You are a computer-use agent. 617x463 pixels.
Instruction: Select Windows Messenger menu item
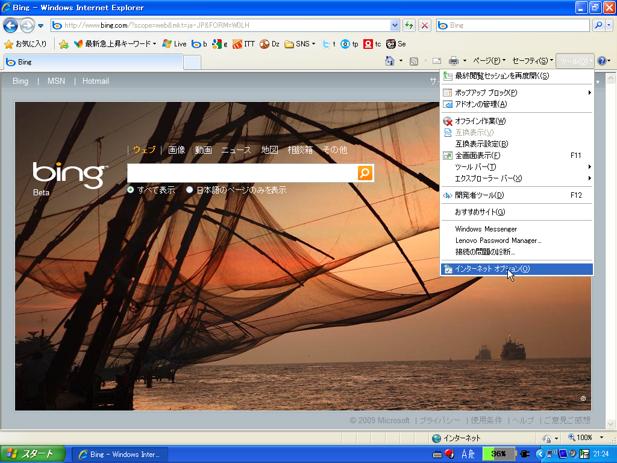[516, 229]
